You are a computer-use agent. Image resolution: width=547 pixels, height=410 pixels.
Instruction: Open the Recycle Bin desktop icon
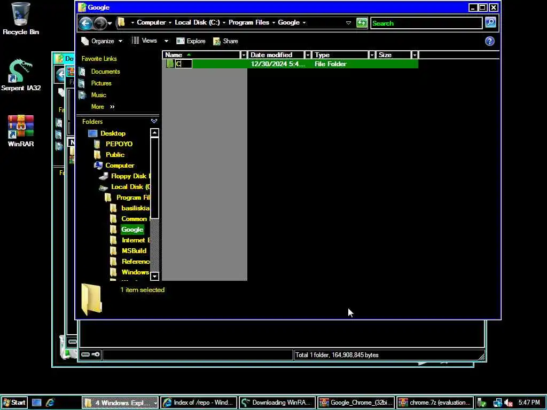tap(21, 19)
